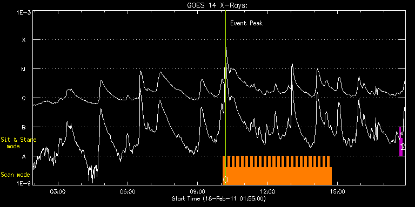
Task: Click the magenta Sit & Stare bar
Action: click(401, 142)
